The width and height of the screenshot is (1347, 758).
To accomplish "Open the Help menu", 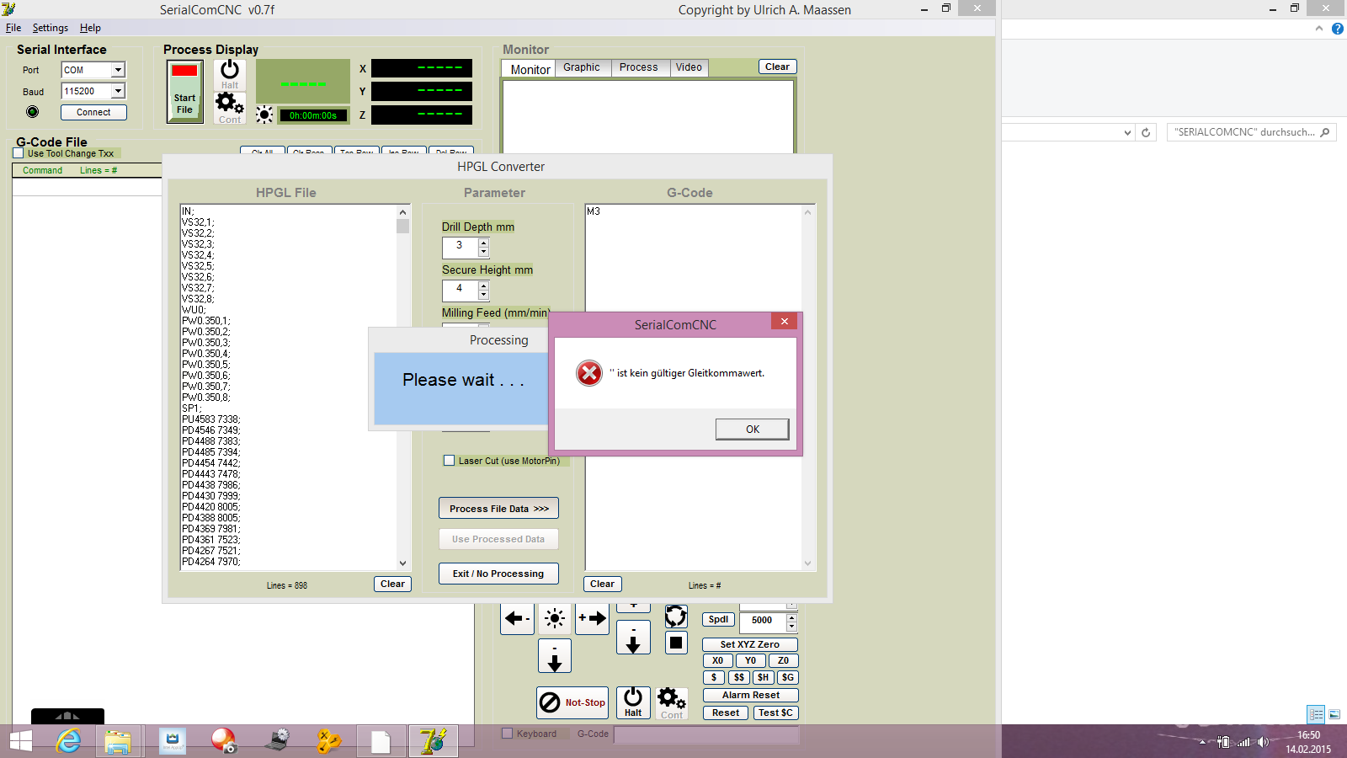I will click(90, 28).
